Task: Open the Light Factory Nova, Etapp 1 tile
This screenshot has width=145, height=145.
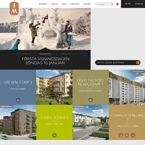Action: click(91, 87)
